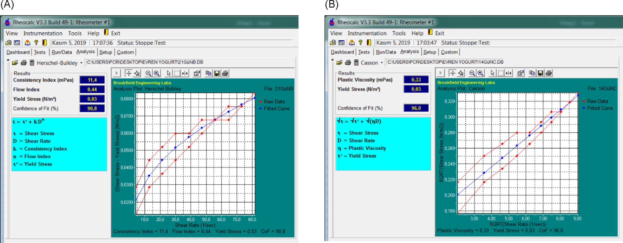Click Exit in the right window menu bar
This screenshot has width=623, height=243.
pyautogui.click(x=439, y=33)
